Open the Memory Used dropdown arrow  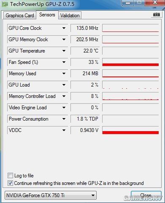click(64, 74)
